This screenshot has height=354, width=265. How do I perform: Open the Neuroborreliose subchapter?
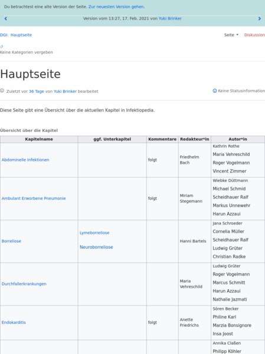point(96,247)
